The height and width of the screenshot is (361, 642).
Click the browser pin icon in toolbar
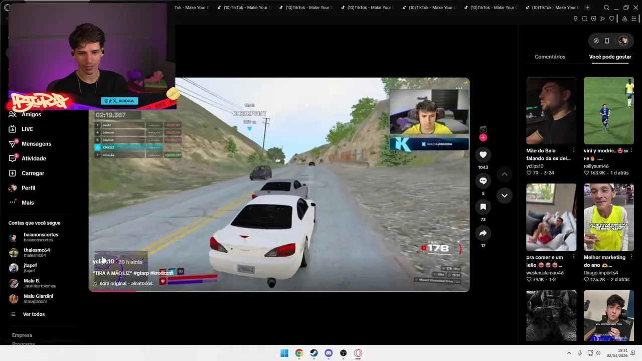[x=575, y=19]
